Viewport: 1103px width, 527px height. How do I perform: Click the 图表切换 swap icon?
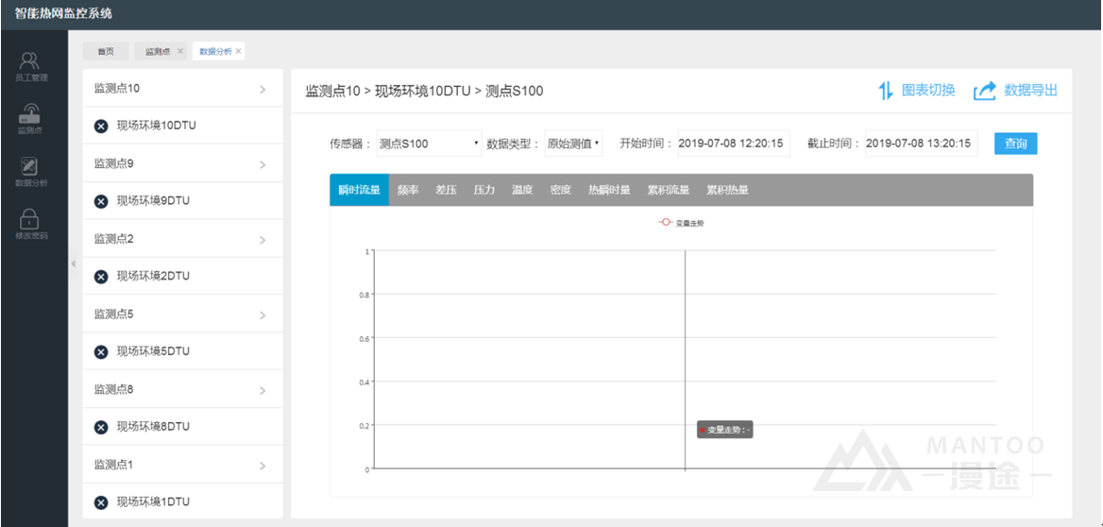(x=886, y=91)
